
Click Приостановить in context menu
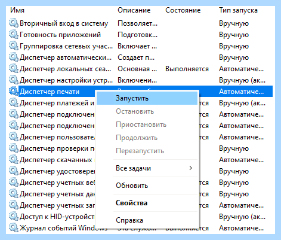pyautogui.click(x=147, y=124)
